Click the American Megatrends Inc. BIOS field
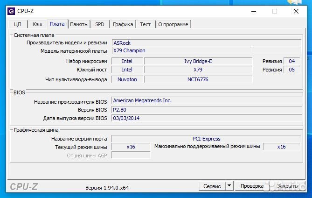 point(207,100)
